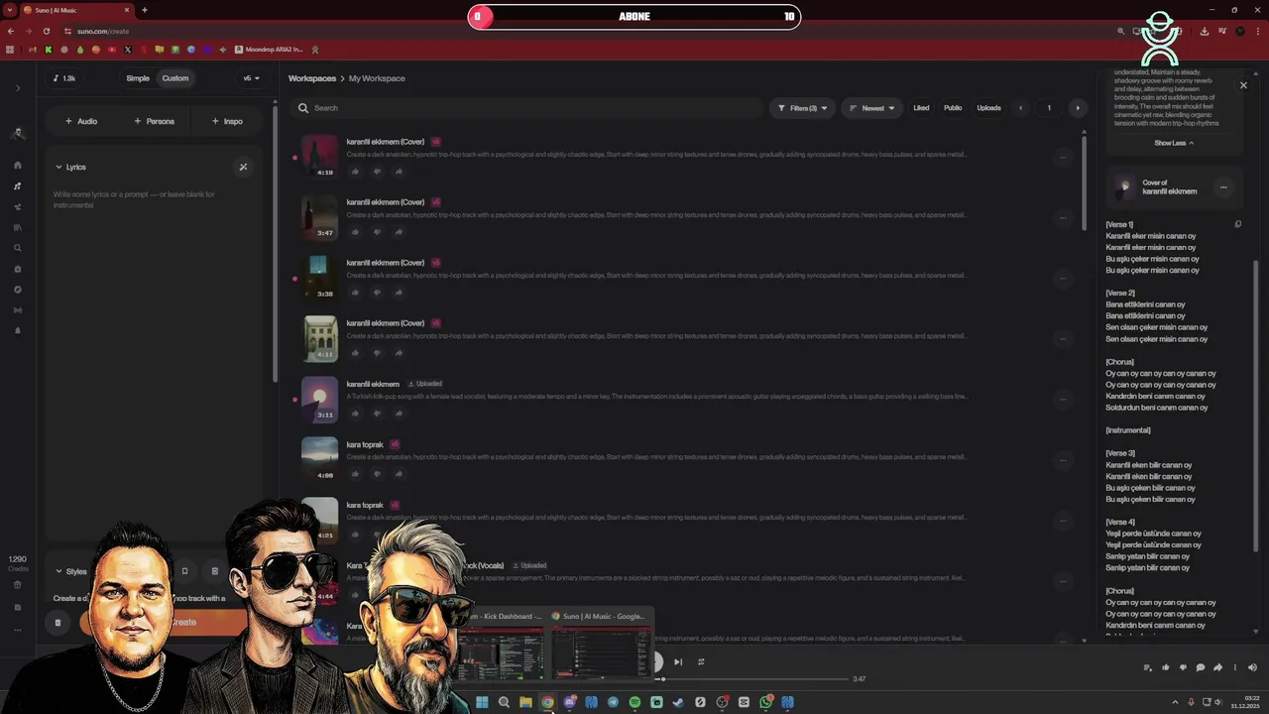Screen dimensions: 1269x714
Task: Select the Suno | AI Music window preview
Action: pyautogui.click(x=601, y=645)
